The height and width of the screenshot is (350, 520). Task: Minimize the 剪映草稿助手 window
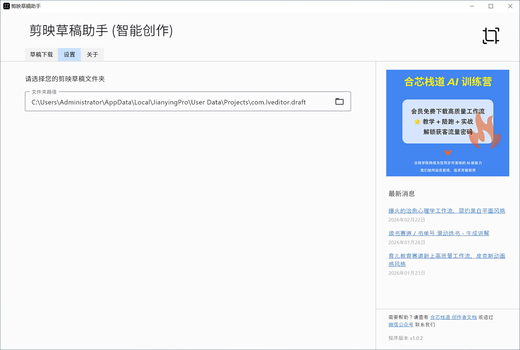pos(472,6)
